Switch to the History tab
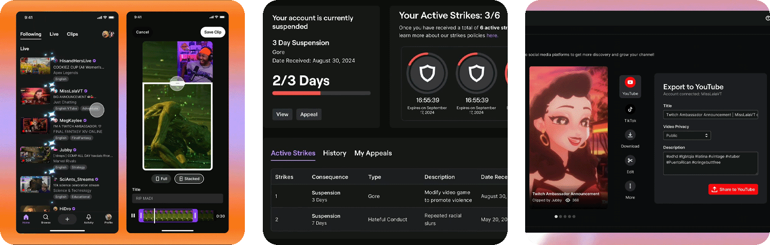 click(x=335, y=153)
